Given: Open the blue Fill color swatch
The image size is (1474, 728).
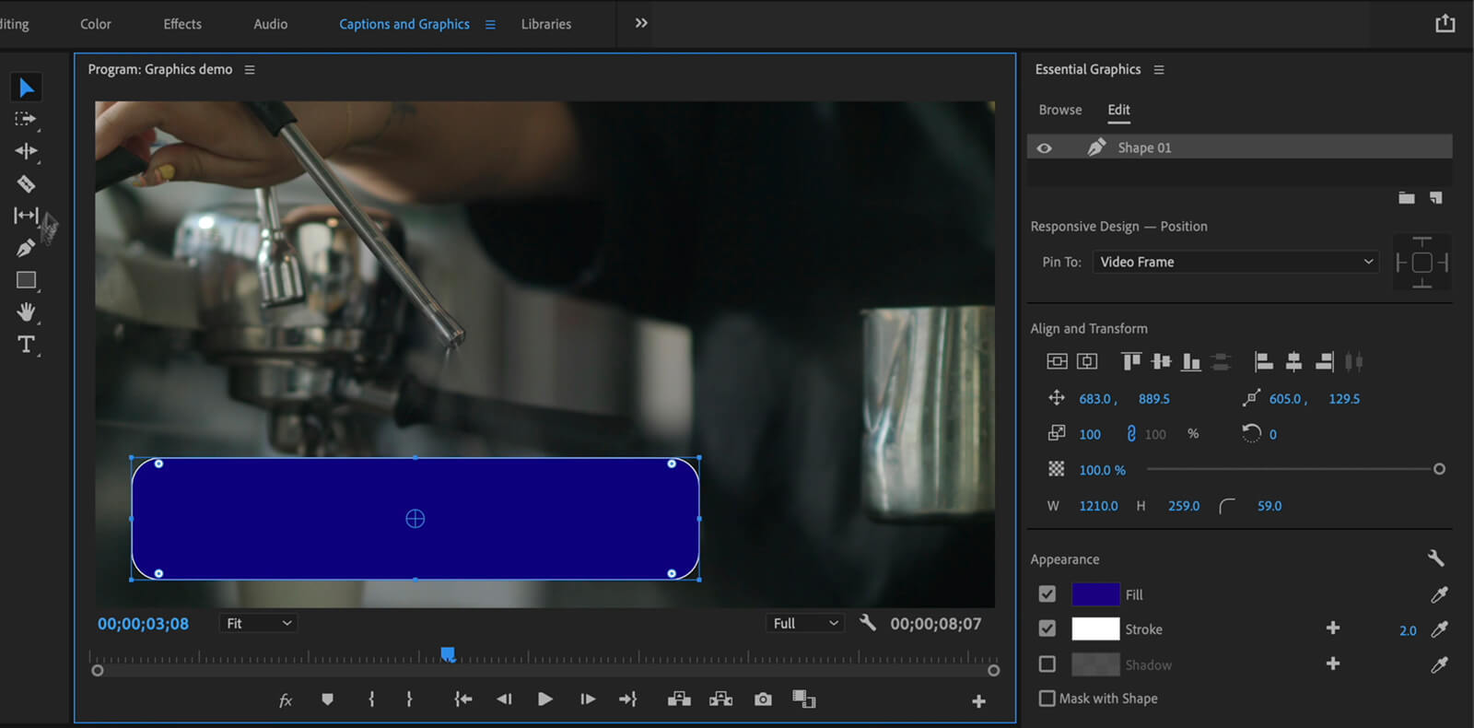Looking at the screenshot, I should (x=1095, y=594).
